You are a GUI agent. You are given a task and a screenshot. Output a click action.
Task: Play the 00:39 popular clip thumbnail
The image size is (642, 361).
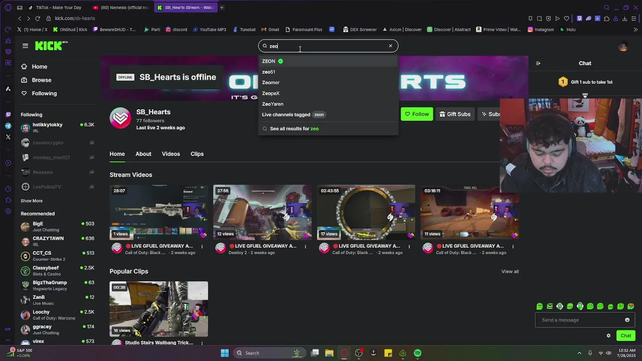(158, 309)
